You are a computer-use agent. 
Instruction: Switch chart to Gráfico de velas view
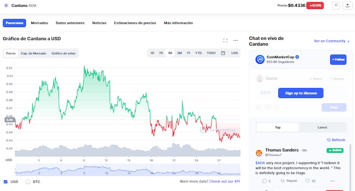(x=63, y=53)
